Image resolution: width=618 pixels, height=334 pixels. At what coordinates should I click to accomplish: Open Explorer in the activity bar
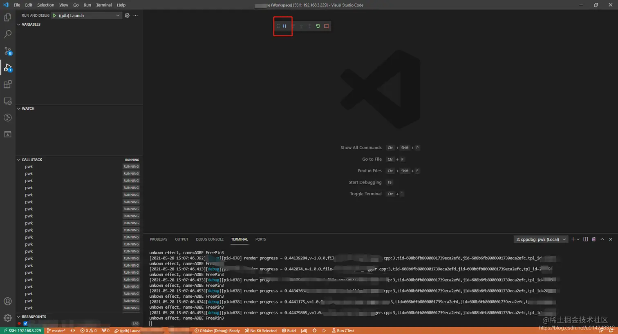(7, 18)
